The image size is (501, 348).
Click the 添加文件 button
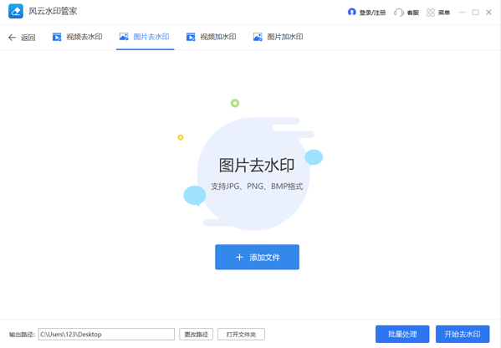[x=258, y=258]
